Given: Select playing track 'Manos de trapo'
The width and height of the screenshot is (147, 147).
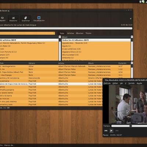Looking at the screenshot, I should point(51,84).
